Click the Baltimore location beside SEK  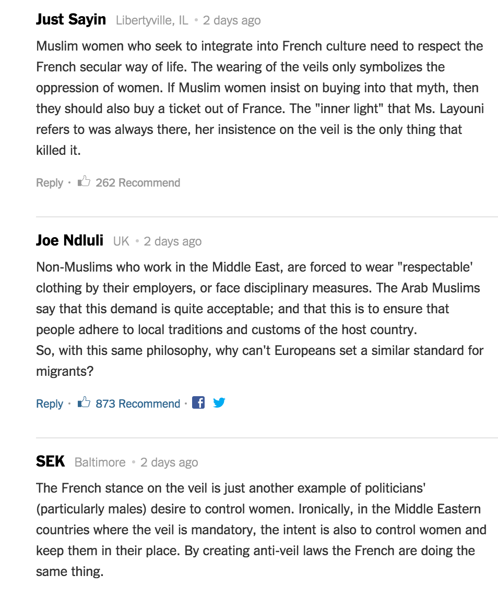(100, 463)
